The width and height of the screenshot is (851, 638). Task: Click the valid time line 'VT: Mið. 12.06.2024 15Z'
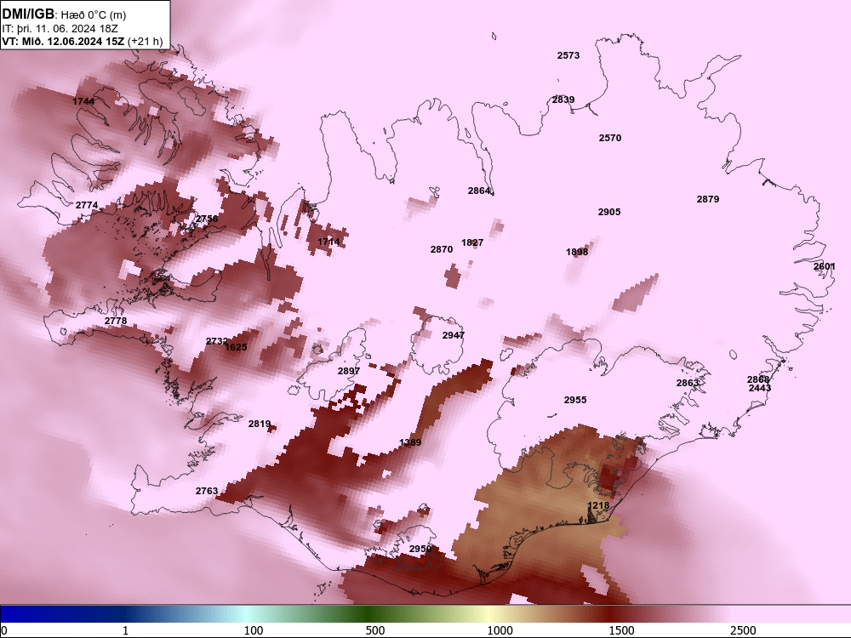click(x=63, y=41)
